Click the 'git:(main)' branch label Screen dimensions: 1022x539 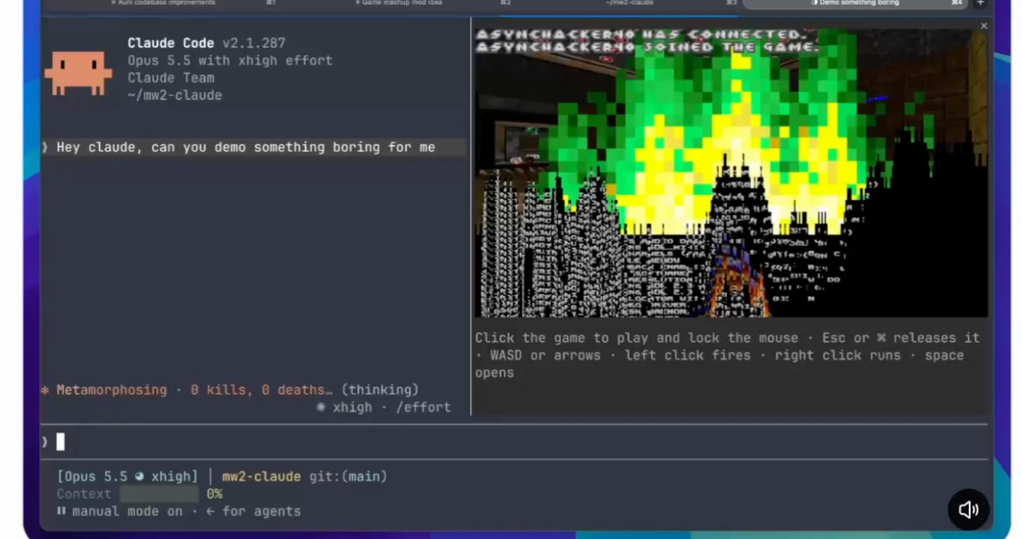(348, 476)
